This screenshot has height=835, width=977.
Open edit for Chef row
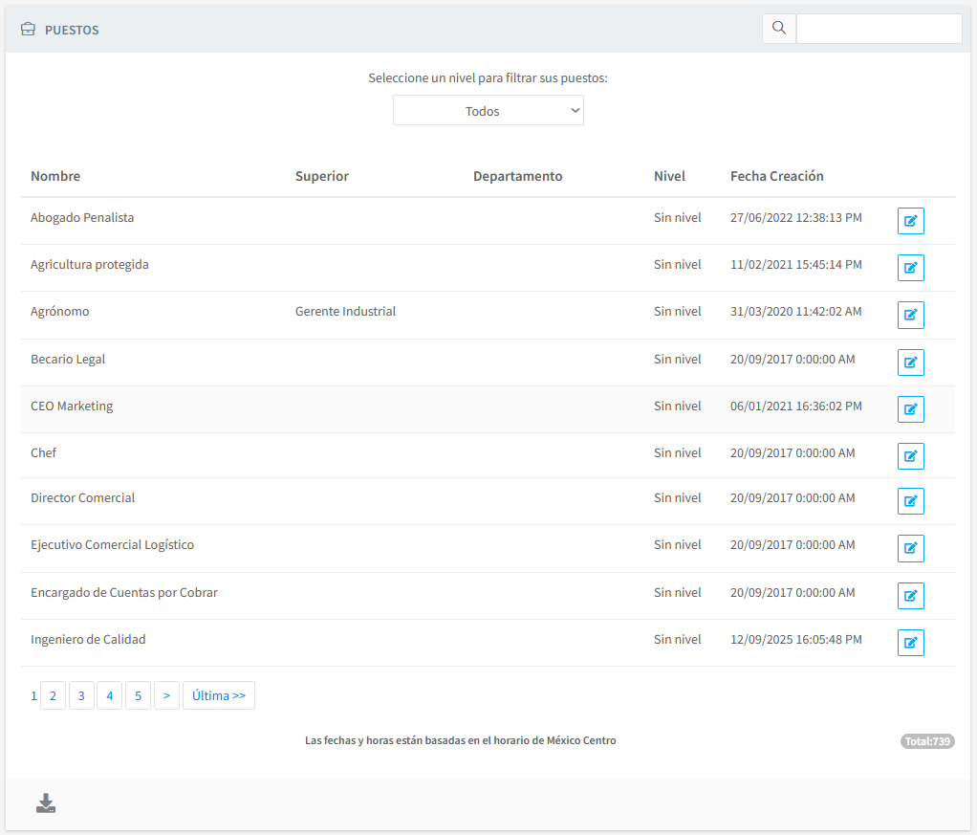click(x=910, y=456)
